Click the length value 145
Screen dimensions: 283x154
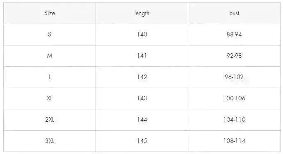(x=142, y=141)
